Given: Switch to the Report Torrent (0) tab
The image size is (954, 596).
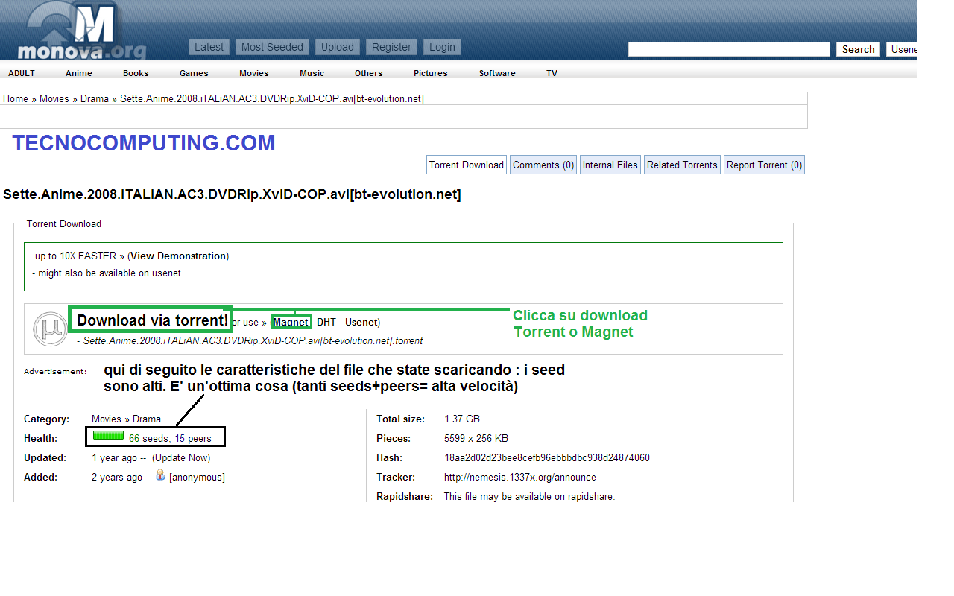Looking at the screenshot, I should (x=764, y=165).
